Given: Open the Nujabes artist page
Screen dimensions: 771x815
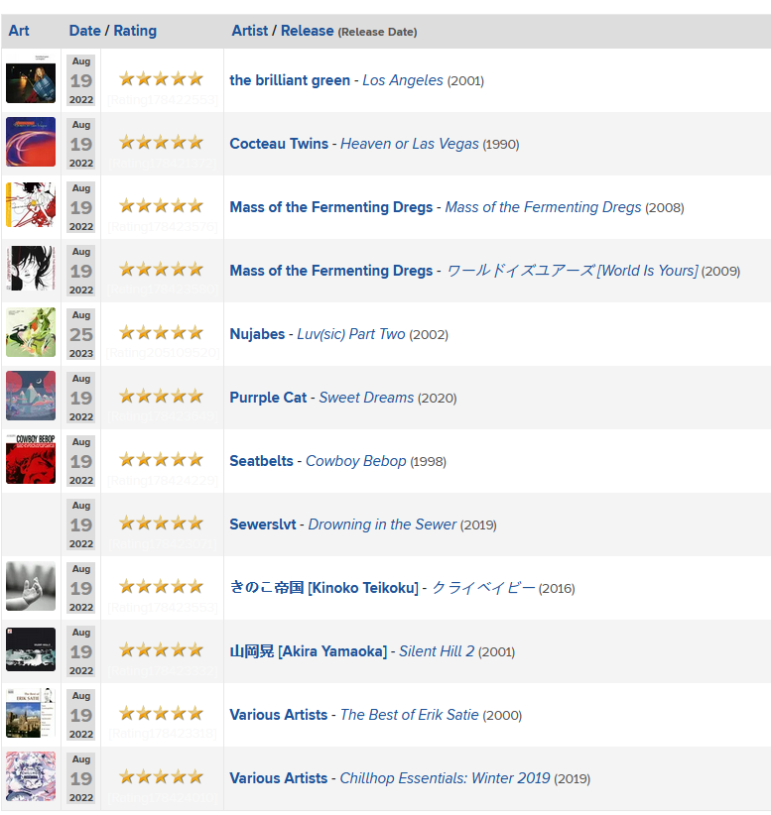Looking at the screenshot, I should click(257, 334).
